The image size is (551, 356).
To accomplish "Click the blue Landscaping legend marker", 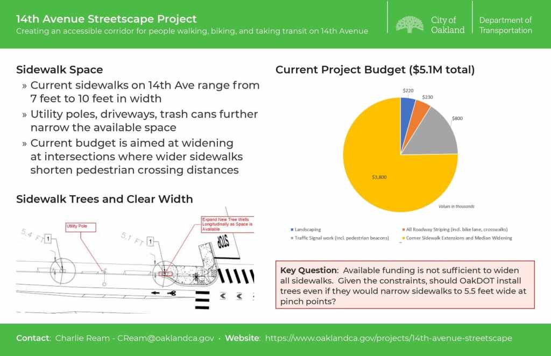I will [x=292, y=230].
